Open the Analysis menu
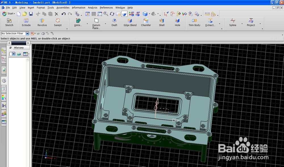This screenshot has height=167, width=284. click(92, 8)
